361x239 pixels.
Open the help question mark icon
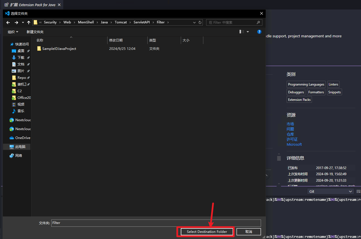tap(259, 32)
